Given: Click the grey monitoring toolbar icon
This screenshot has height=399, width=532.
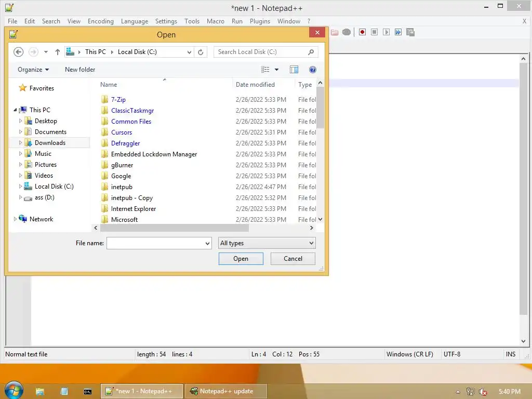Looking at the screenshot, I should click(347, 32).
